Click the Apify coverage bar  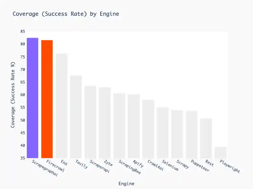(134, 126)
